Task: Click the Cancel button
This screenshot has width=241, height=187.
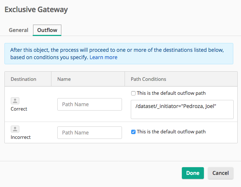Action: 220,173
